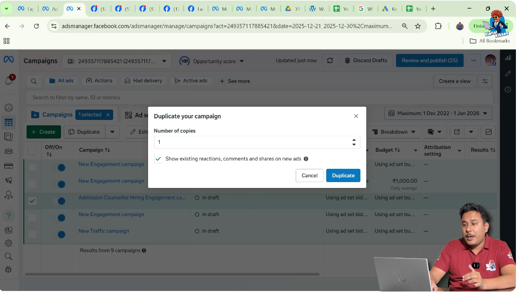This screenshot has height=292, width=517.
Task: Click the sidebar search magnifier icon
Action: tap(8, 256)
